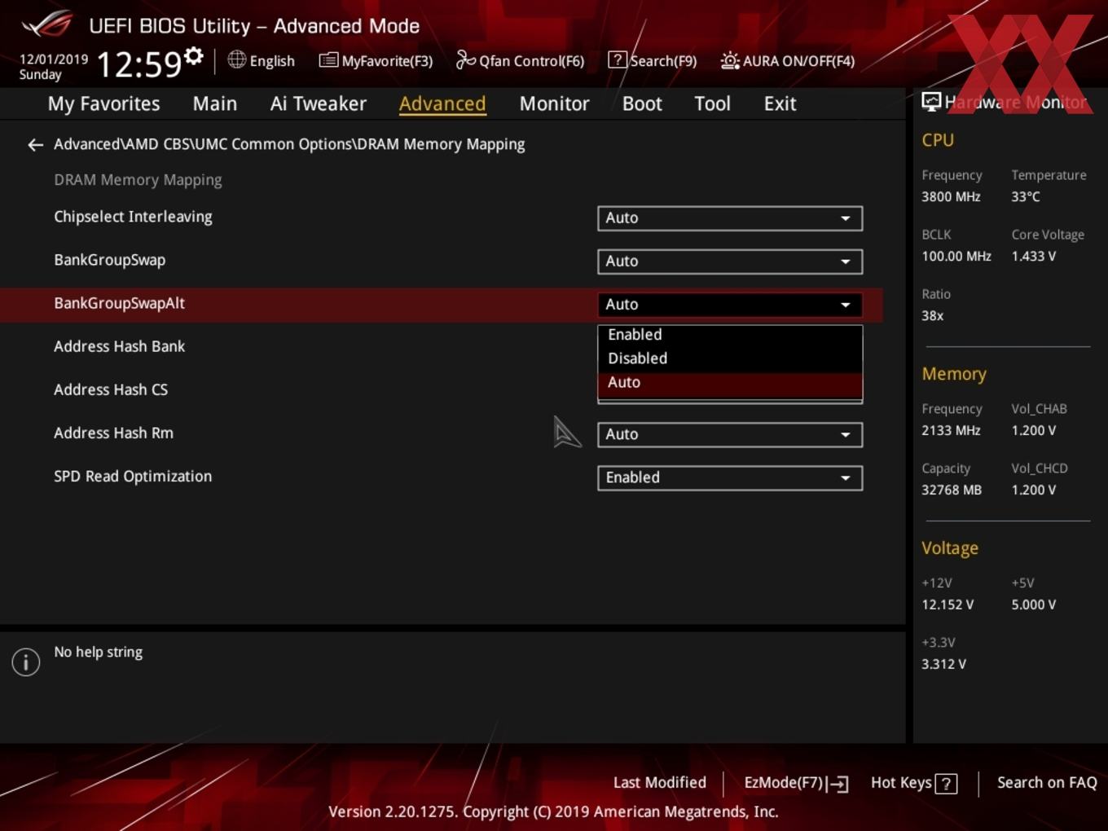Select Enabled in BankGroupSwapAlt list

[x=730, y=335]
